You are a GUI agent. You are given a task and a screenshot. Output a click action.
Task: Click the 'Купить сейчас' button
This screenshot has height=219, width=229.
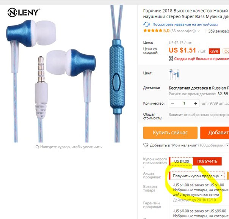click(x=170, y=133)
